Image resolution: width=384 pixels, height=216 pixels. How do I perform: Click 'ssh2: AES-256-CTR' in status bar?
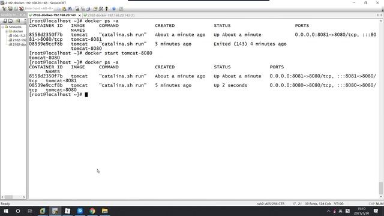[271, 204]
